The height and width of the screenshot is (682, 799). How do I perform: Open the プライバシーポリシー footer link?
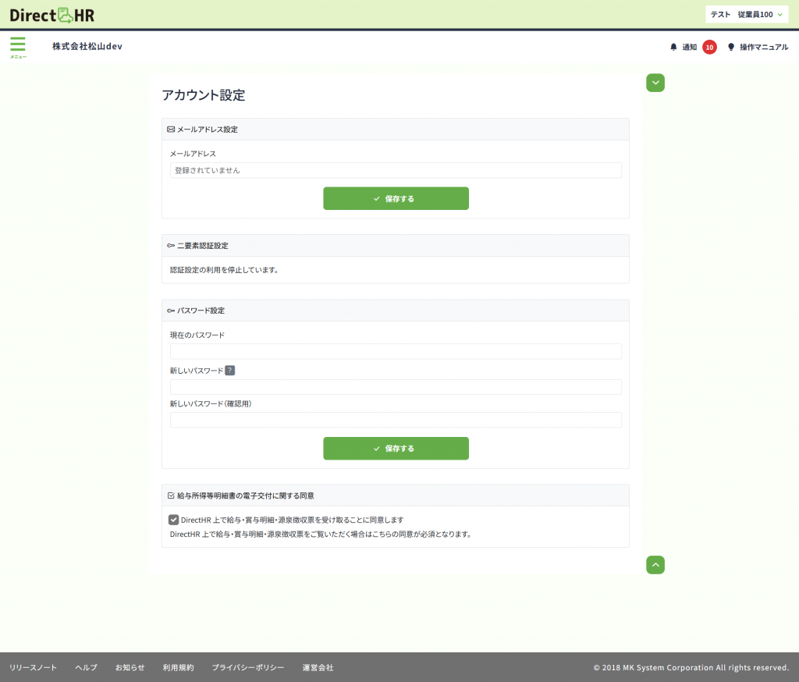pyautogui.click(x=247, y=668)
